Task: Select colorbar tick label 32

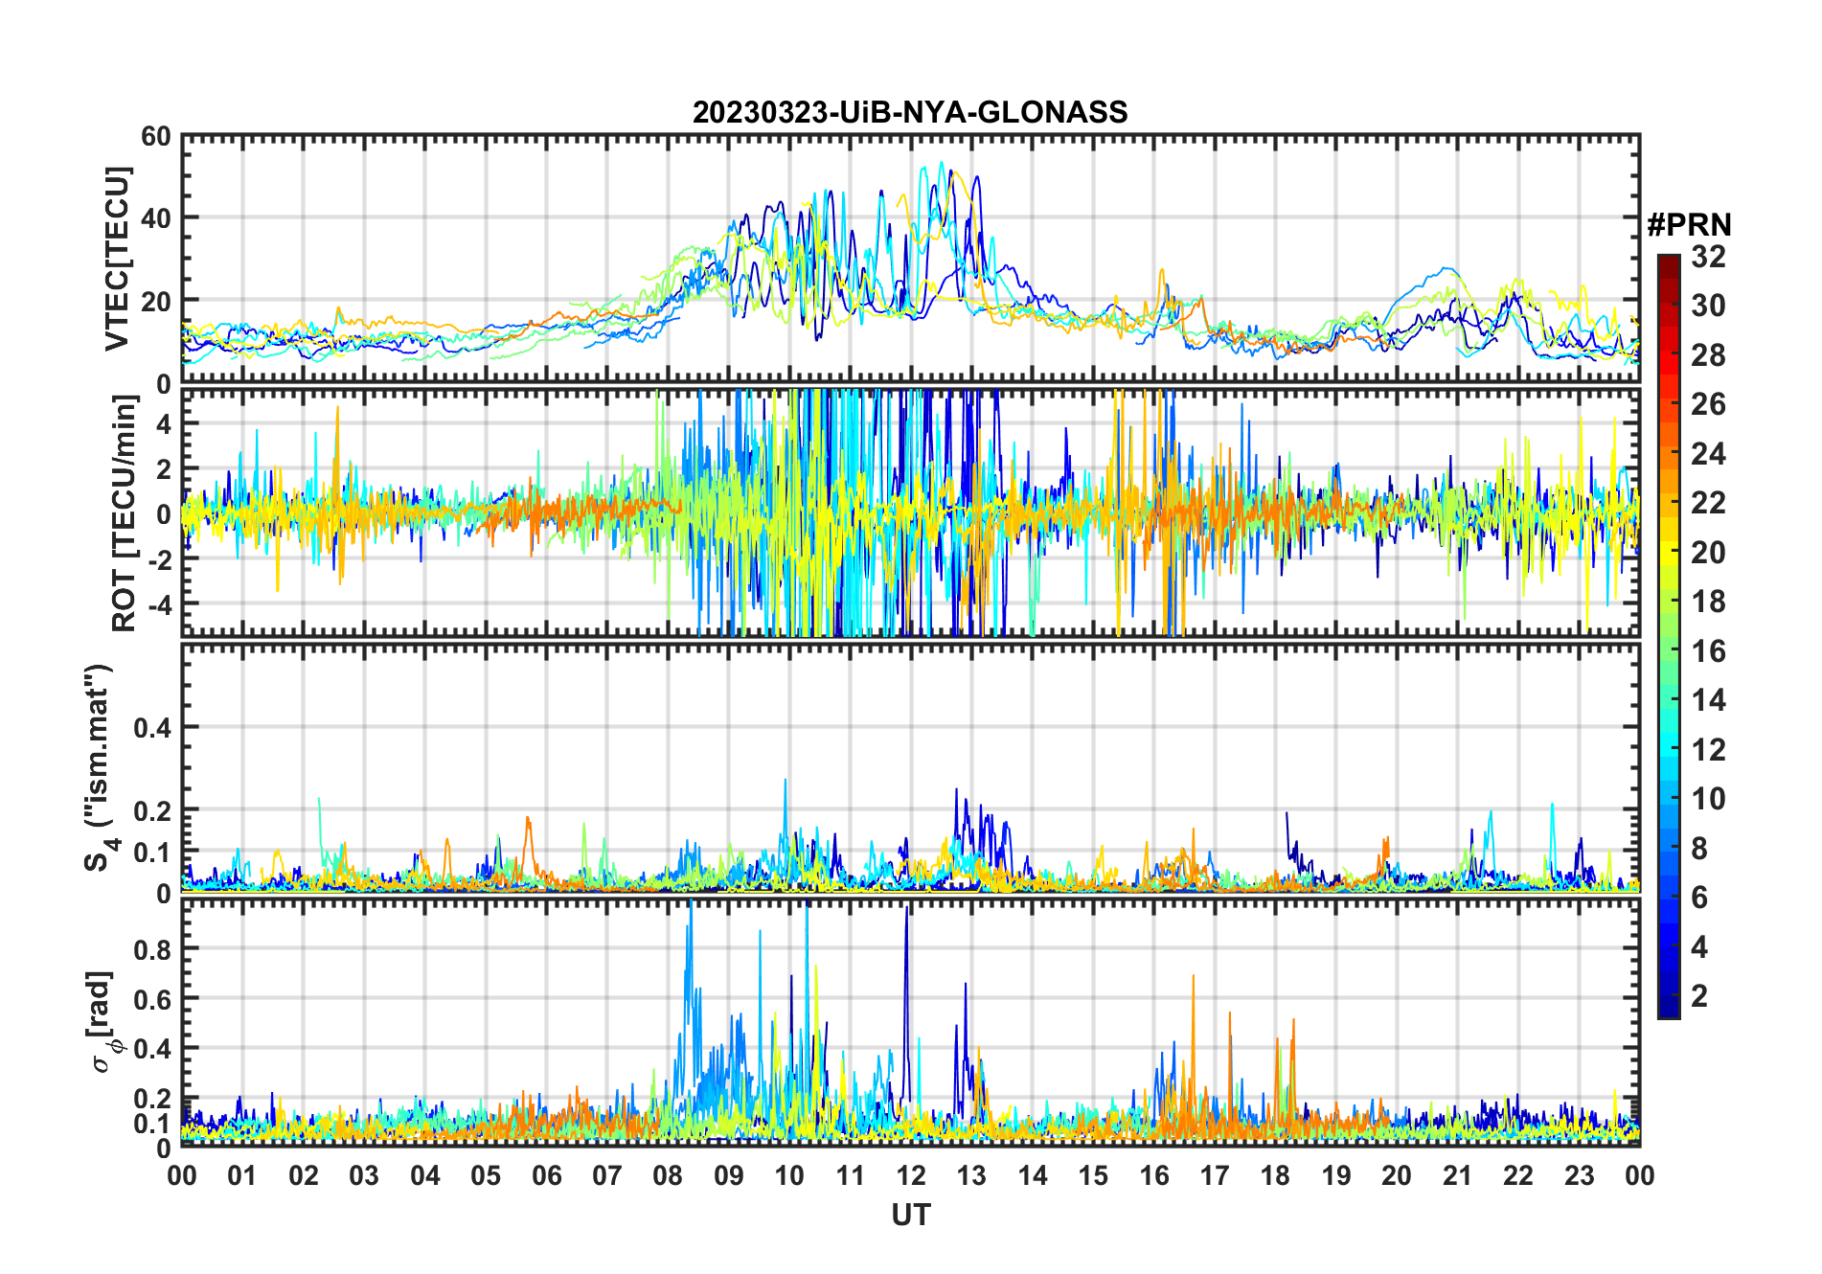Action: [1708, 256]
